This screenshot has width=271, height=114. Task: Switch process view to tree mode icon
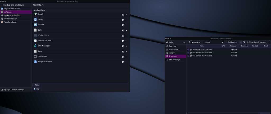[x=244, y=42]
